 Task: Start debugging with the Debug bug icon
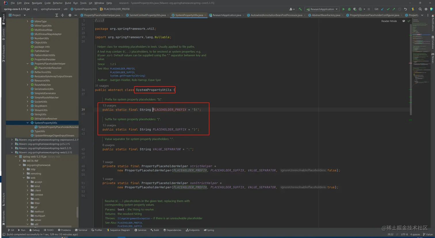tap(349, 9)
